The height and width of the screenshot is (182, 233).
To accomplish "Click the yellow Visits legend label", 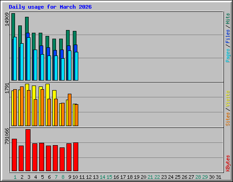I will 228,99.
